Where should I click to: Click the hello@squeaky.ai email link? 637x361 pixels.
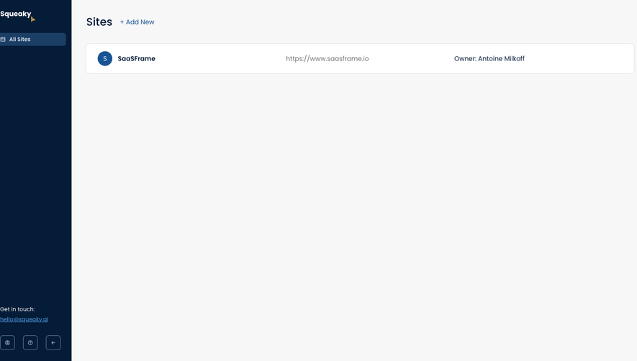click(24, 319)
